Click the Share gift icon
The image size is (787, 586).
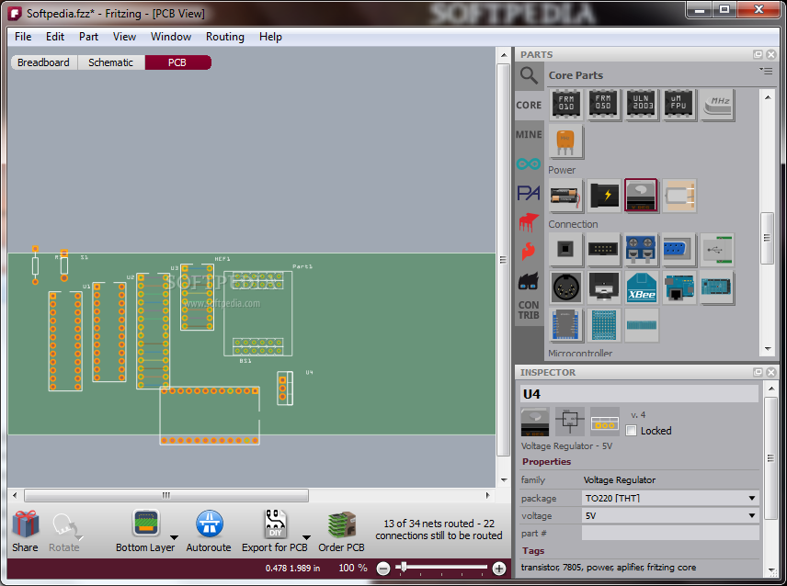(x=26, y=524)
